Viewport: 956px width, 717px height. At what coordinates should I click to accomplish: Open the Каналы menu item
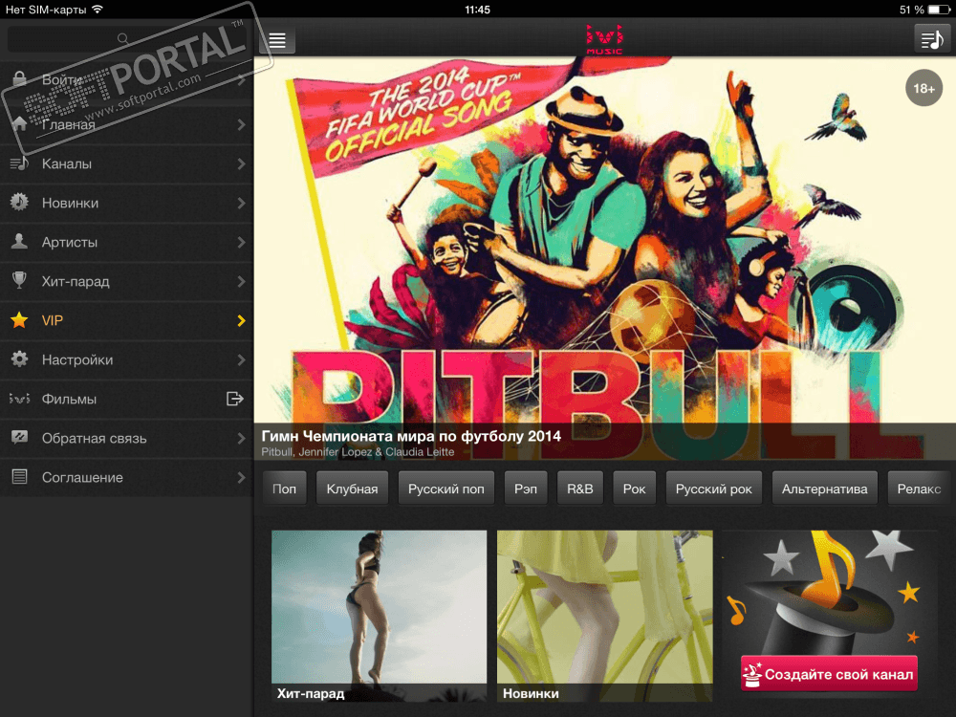(127, 163)
